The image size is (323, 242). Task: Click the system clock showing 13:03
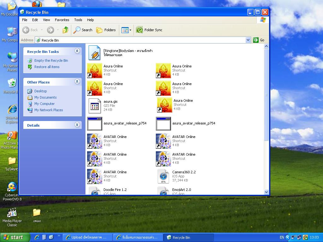click(x=314, y=238)
